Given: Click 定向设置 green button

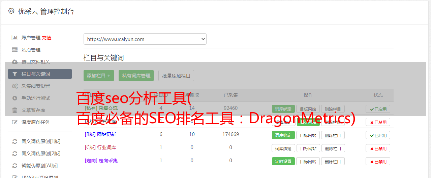Looking at the screenshot, I should (283, 162).
